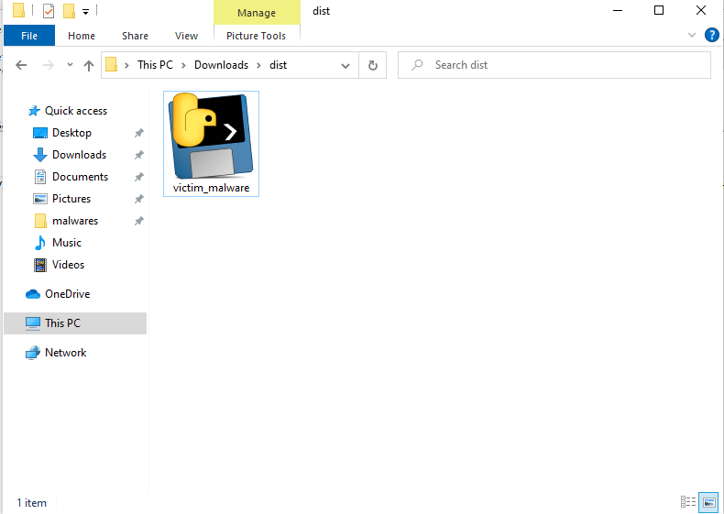Navigate back using the Back arrow
The width and height of the screenshot is (724, 514).
[22, 65]
